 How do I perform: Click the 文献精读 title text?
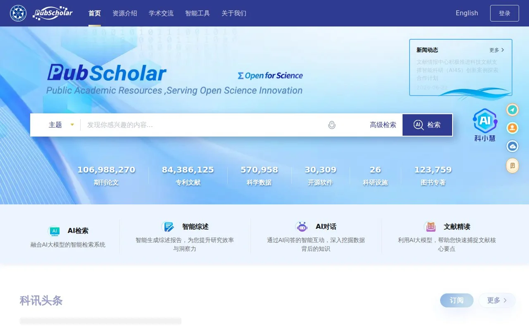tap(457, 227)
